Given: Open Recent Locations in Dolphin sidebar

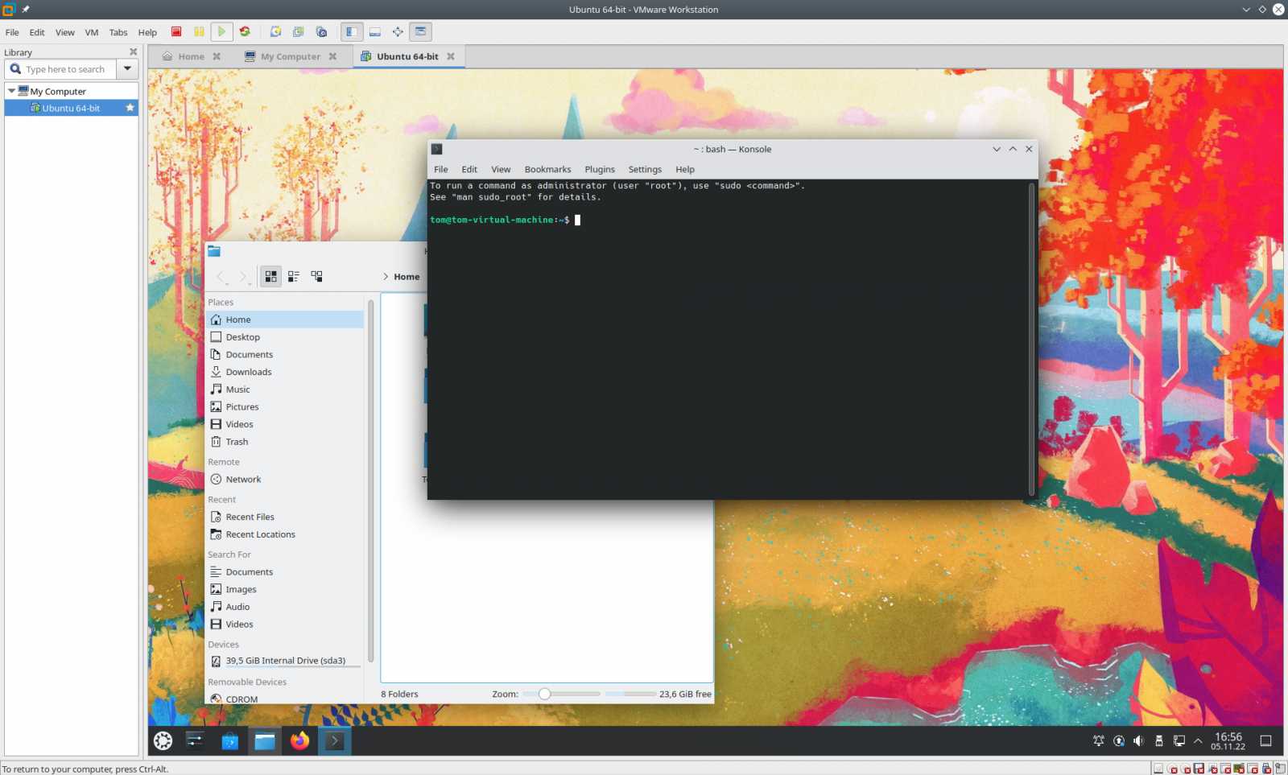Looking at the screenshot, I should [285, 535].
